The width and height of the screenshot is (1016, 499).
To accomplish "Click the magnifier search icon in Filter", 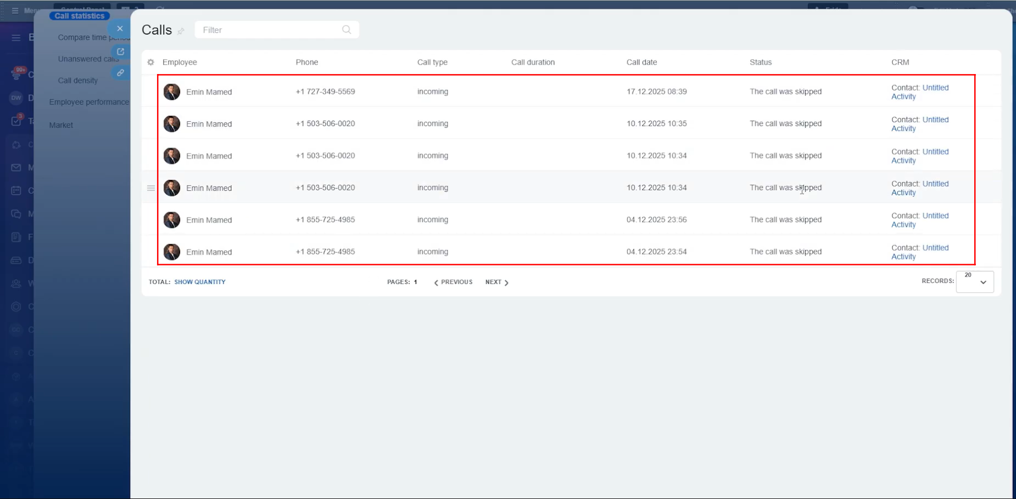I will [347, 30].
